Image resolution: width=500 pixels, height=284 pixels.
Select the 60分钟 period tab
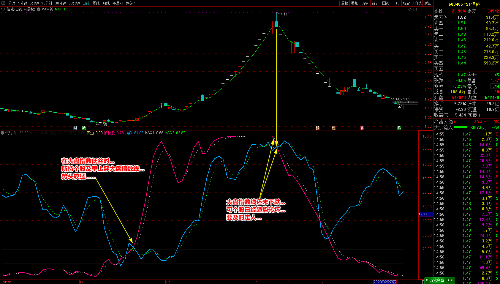click(x=74, y=3)
